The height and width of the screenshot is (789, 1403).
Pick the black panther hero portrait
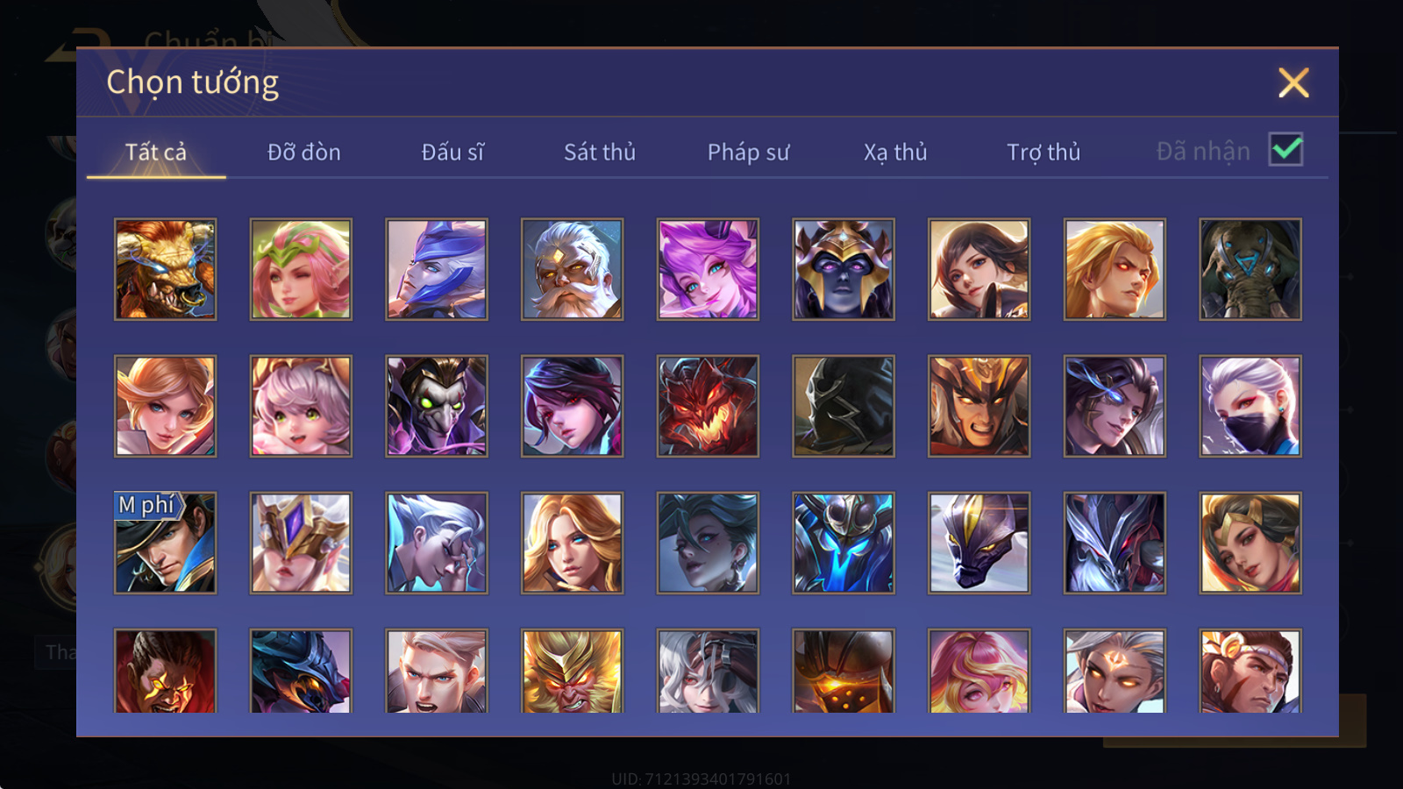tap(979, 543)
